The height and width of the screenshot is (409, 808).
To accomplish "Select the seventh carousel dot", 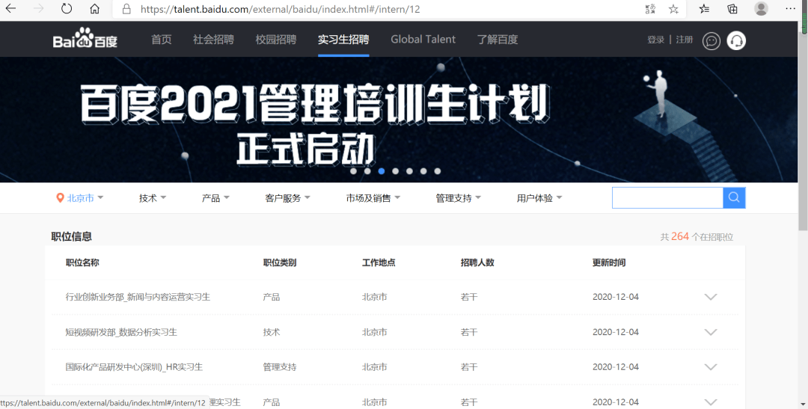I will [x=437, y=171].
